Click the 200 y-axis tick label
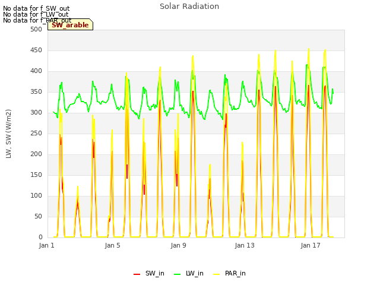Screen dimensions: 380x285 coord(36,154)
